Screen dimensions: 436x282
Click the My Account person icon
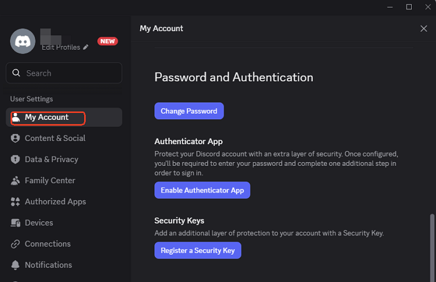pos(16,117)
